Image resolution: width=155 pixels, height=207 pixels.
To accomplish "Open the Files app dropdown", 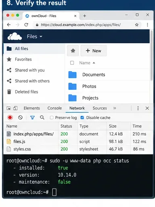I will pos(35,36).
